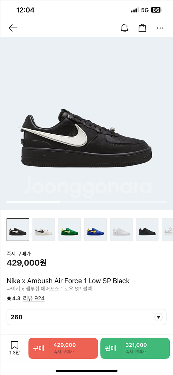Image resolution: width=173 pixels, height=375 pixels.
Task: Open the three-dot more options menu
Action: [x=160, y=28]
